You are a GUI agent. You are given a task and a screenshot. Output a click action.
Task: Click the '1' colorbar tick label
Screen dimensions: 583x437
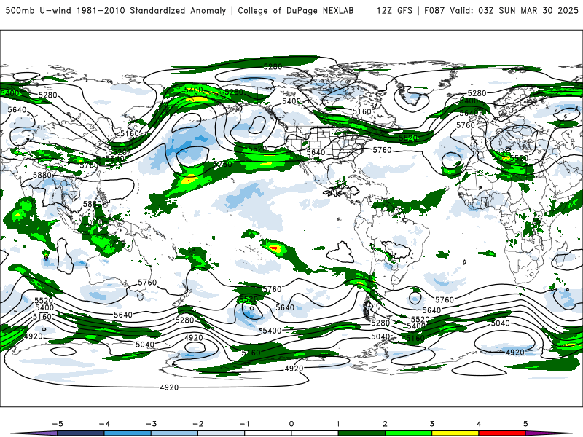(338, 424)
